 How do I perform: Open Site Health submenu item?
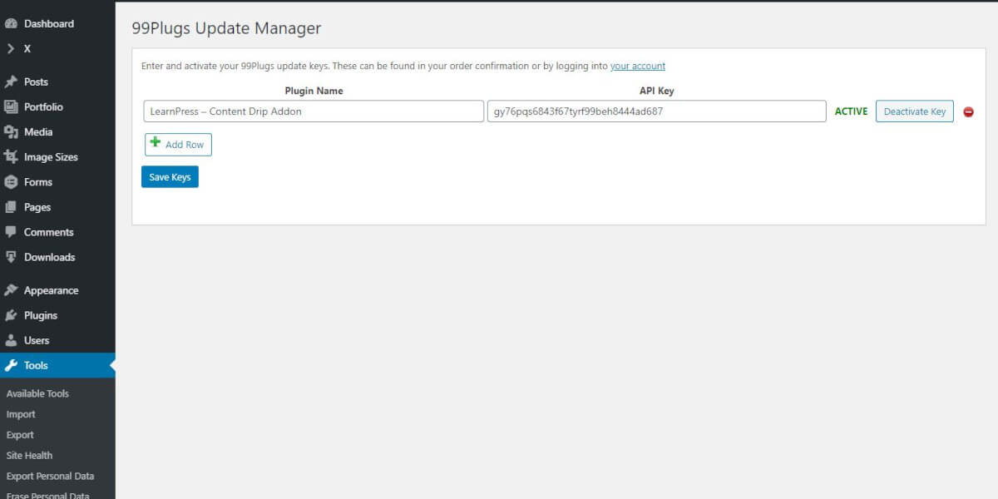pyautogui.click(x=29, y=456)
